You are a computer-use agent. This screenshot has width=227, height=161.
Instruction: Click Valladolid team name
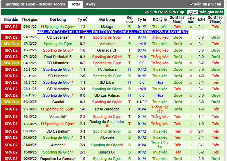(x=58, y=117)
